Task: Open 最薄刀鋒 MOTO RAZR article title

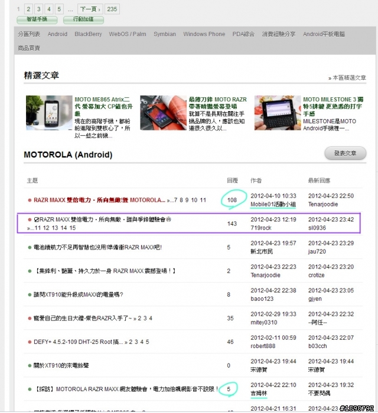Action: pyautogui.click(x=218, y=103)
